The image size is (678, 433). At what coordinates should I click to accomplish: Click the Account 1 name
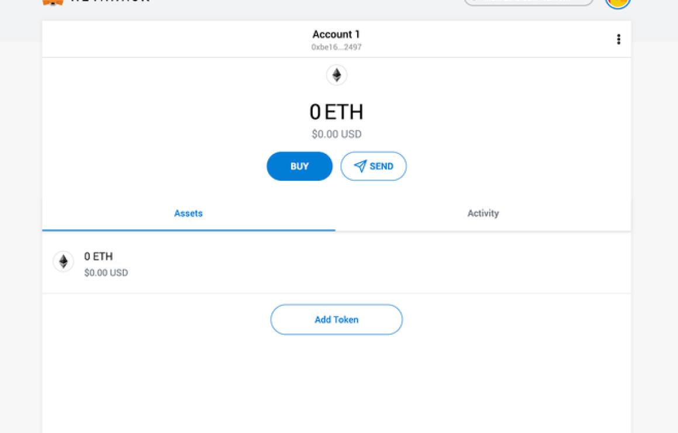coord(337,34)
